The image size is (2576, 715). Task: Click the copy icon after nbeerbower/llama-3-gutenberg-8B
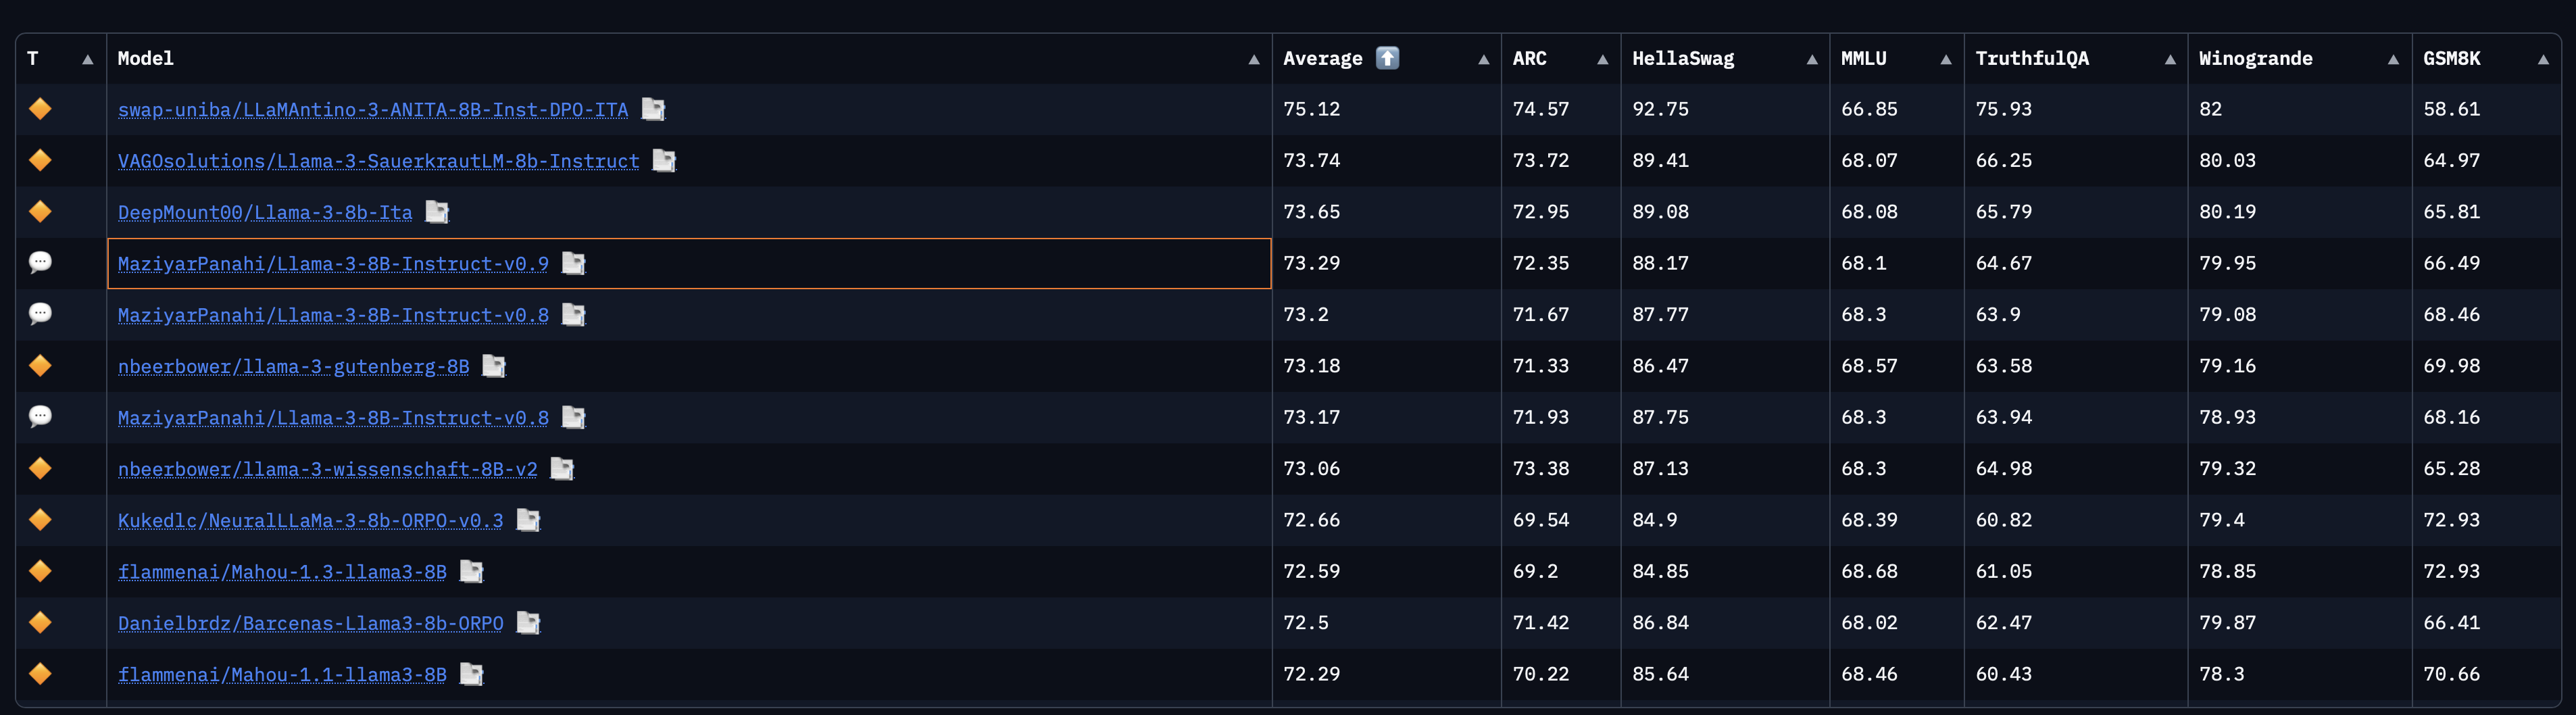(494, 366)
